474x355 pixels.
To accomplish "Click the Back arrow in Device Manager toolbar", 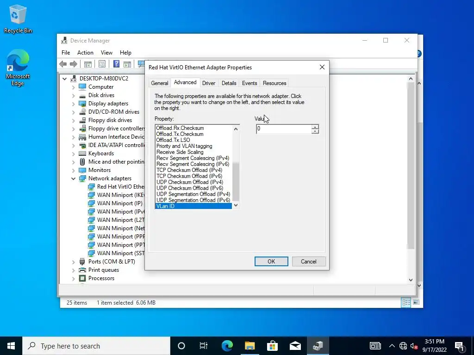I will tap(63, 64).
